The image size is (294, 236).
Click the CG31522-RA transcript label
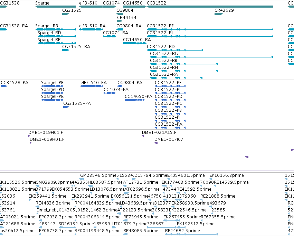tap(164, 74)
